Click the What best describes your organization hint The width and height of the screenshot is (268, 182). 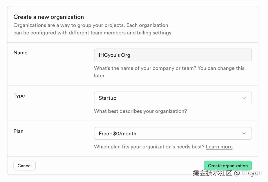(x=140, y=111)
